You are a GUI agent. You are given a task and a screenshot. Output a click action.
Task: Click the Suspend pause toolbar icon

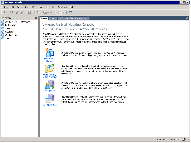11,12
